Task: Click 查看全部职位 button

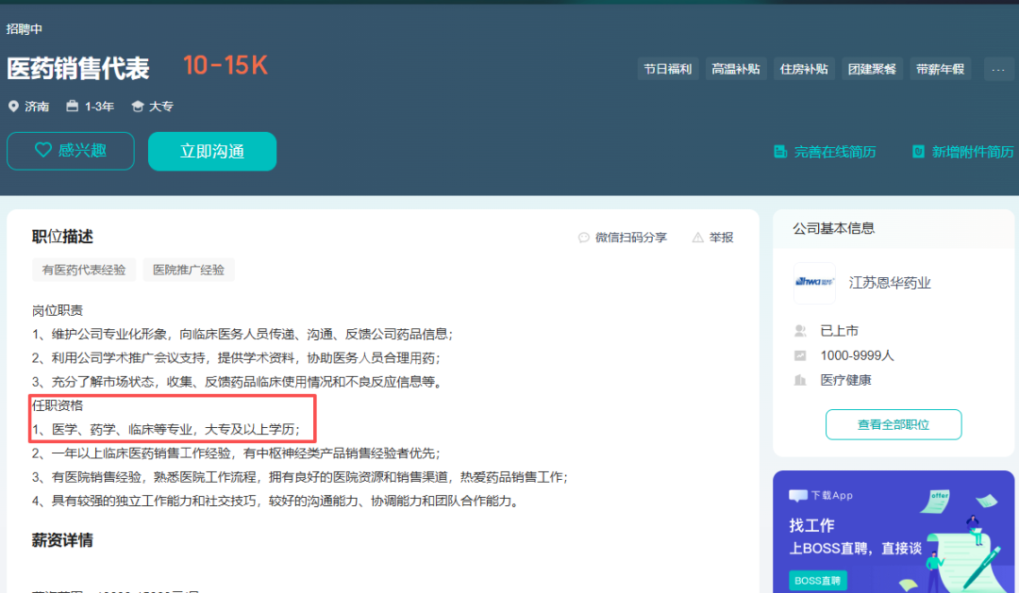Action: pos(894,425)
